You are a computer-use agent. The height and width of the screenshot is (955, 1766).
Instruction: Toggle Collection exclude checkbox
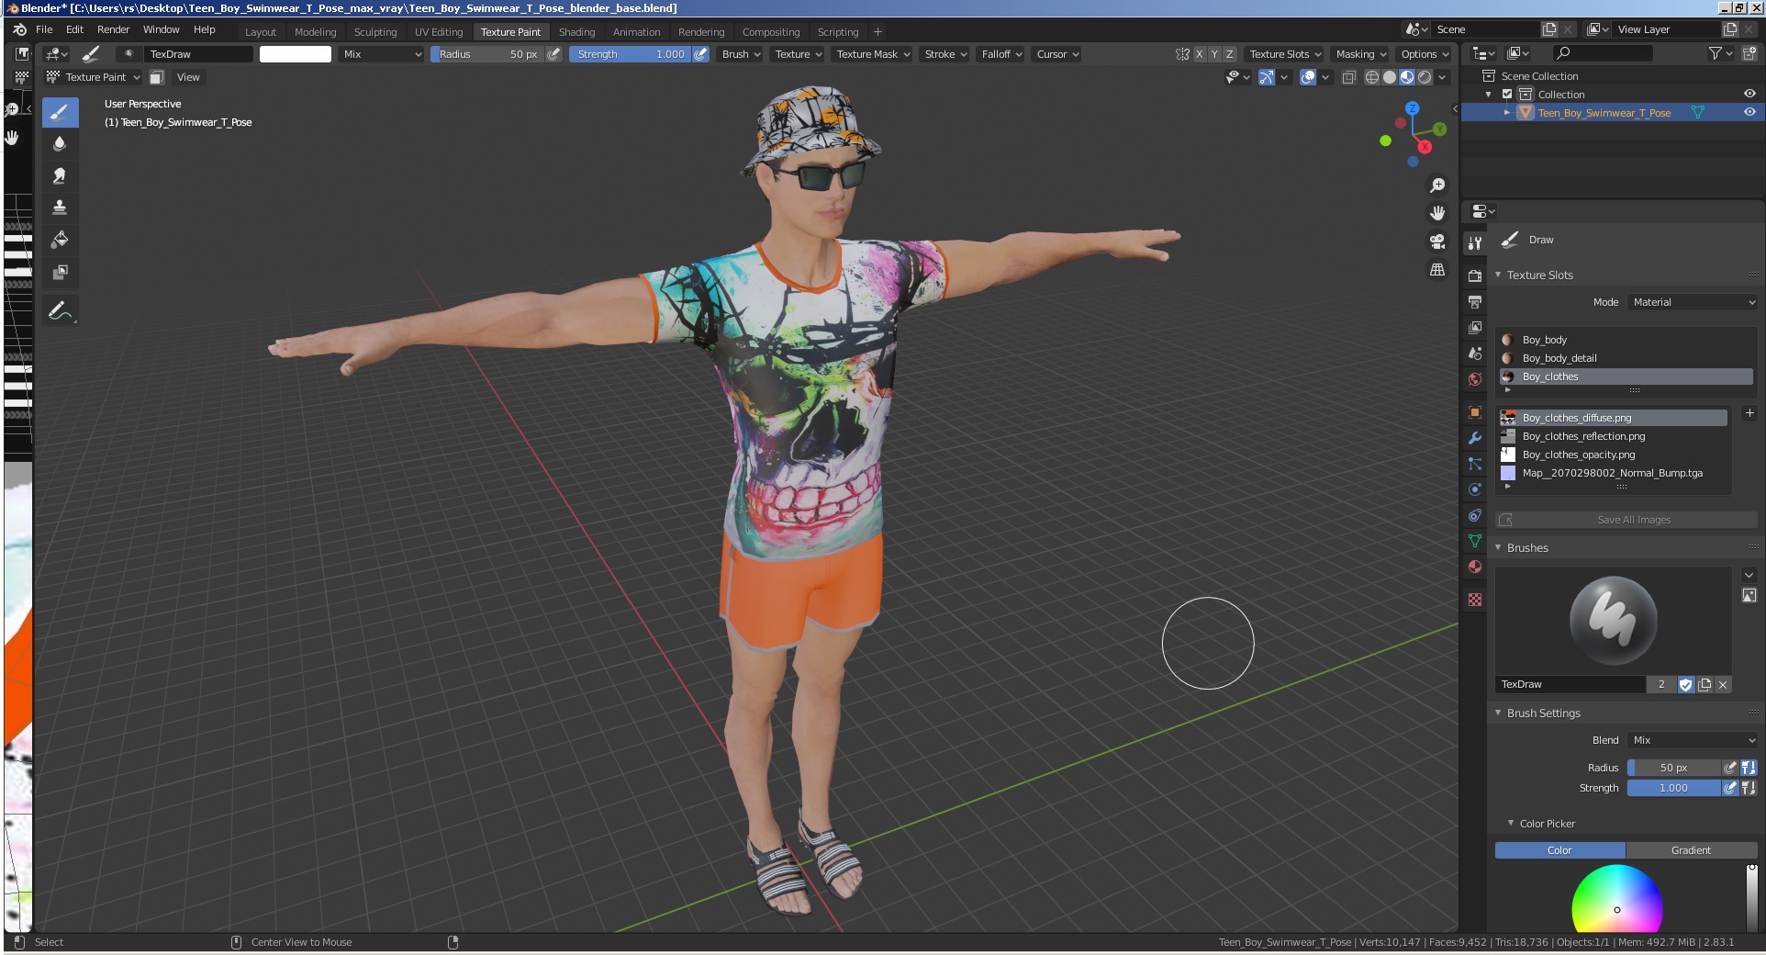(1507, 95)
